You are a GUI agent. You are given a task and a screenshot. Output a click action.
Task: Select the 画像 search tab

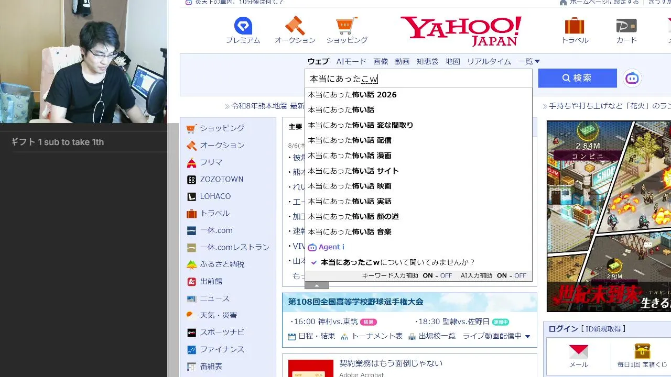click(381, 62)
